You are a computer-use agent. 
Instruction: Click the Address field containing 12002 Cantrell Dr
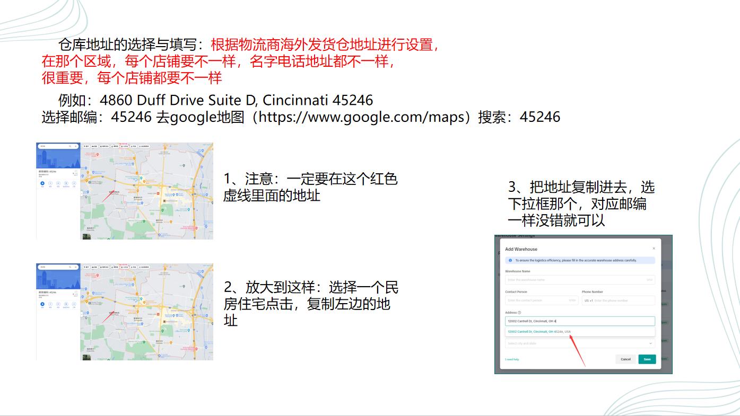tap(580, 321)
